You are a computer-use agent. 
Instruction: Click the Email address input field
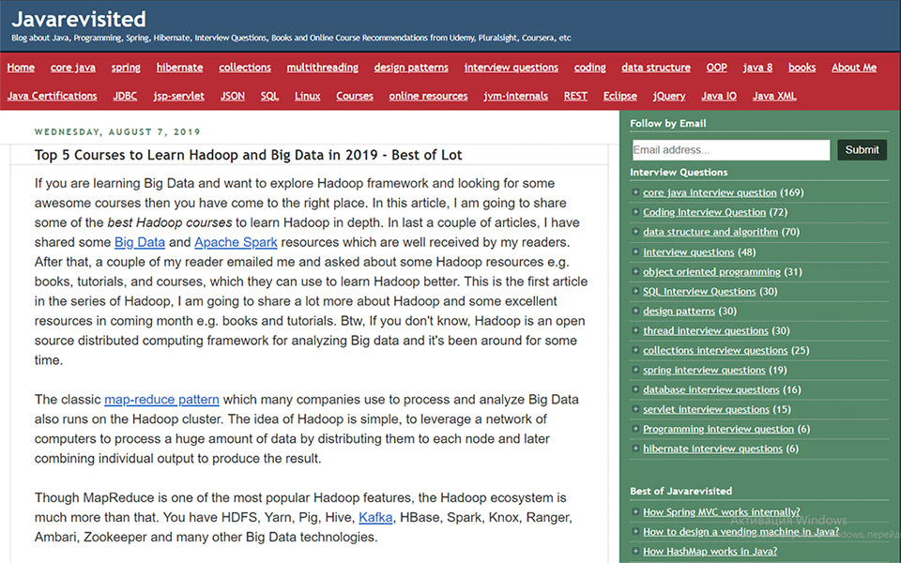[x=731, y=150]
